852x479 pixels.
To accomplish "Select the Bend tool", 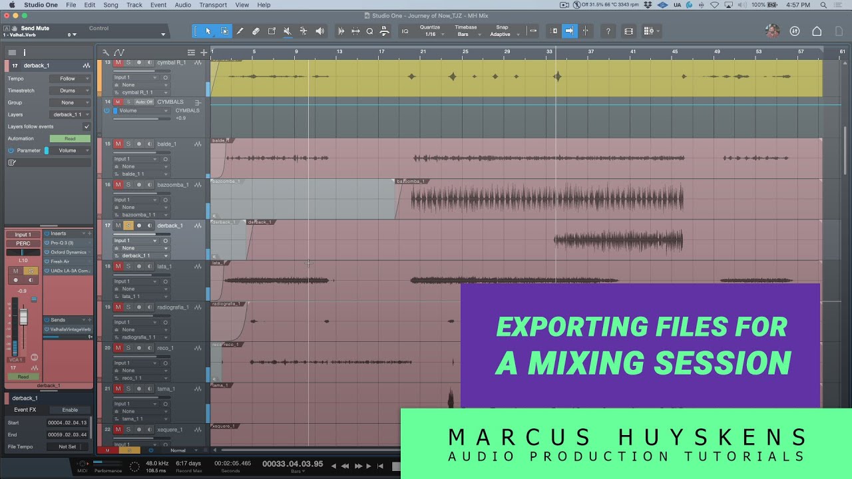I will pos(304,31).
